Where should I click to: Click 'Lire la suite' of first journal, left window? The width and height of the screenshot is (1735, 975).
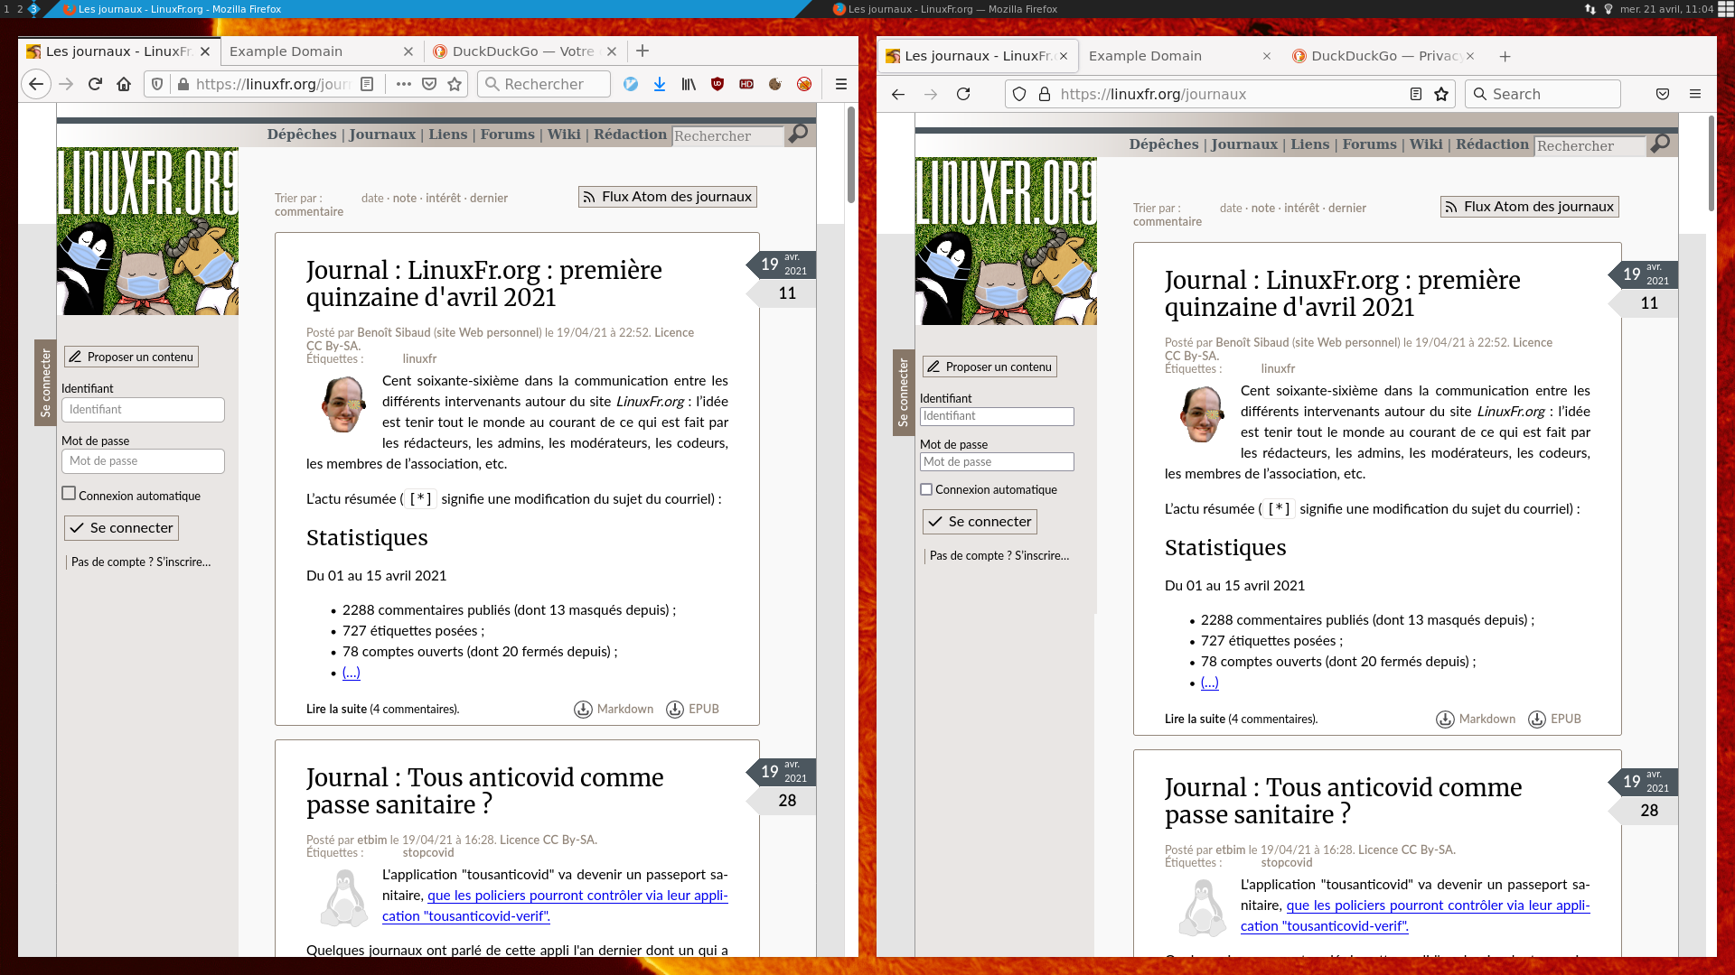[336, 710]
